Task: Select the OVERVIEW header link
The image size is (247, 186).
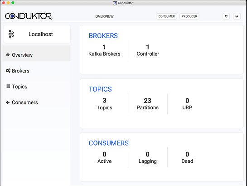Action: click(104, 16)
